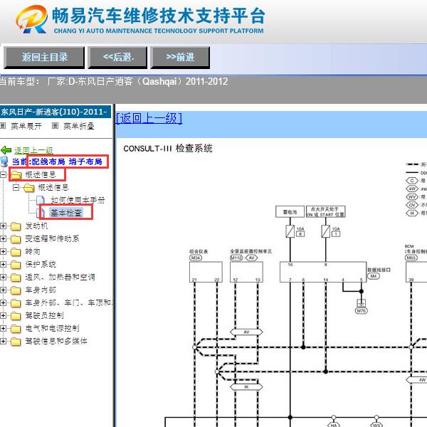Click the 如何使用本手册 document icon
This screenshot has width=427, height=427.
[41, 201]
